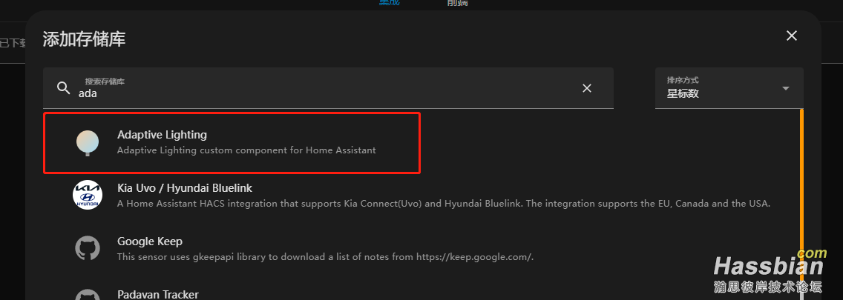Click the 添加存储库 dialog title

84,39
